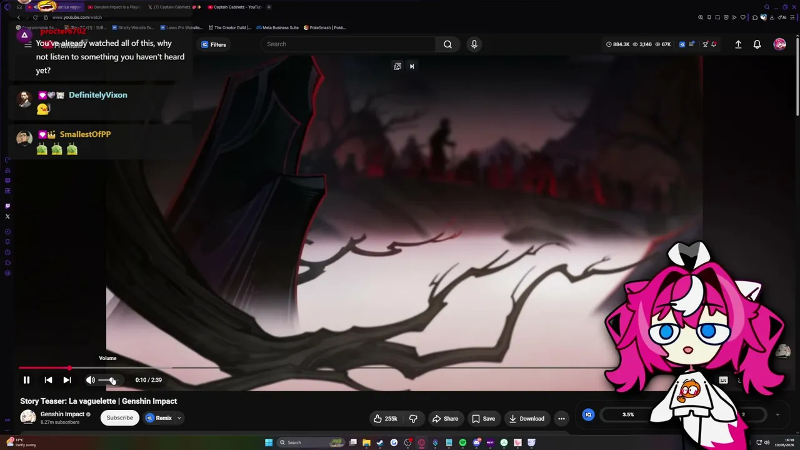Open the pink-haired account avatar menu
800x450 pixels.
point(779,44)
